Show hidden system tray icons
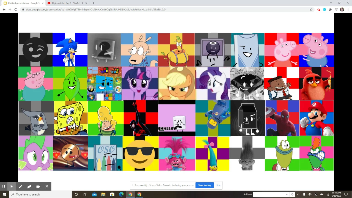352x198 pixels. pyautogui.click(x=298, y=194)
